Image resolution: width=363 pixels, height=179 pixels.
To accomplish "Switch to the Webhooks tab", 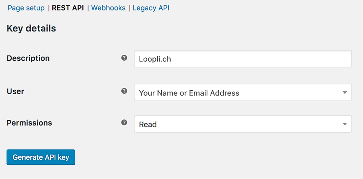I will [x=108, y=8].
